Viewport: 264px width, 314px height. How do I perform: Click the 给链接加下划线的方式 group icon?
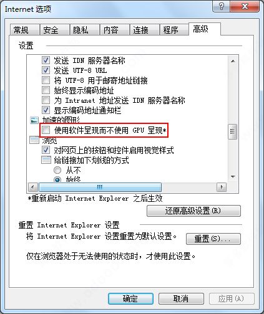46,160
